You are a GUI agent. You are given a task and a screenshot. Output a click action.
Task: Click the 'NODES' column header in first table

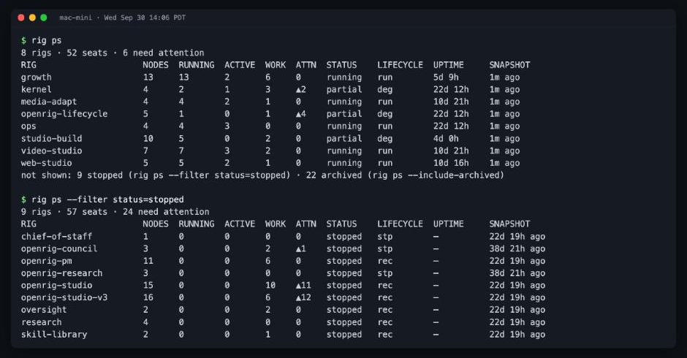(156, 65)
